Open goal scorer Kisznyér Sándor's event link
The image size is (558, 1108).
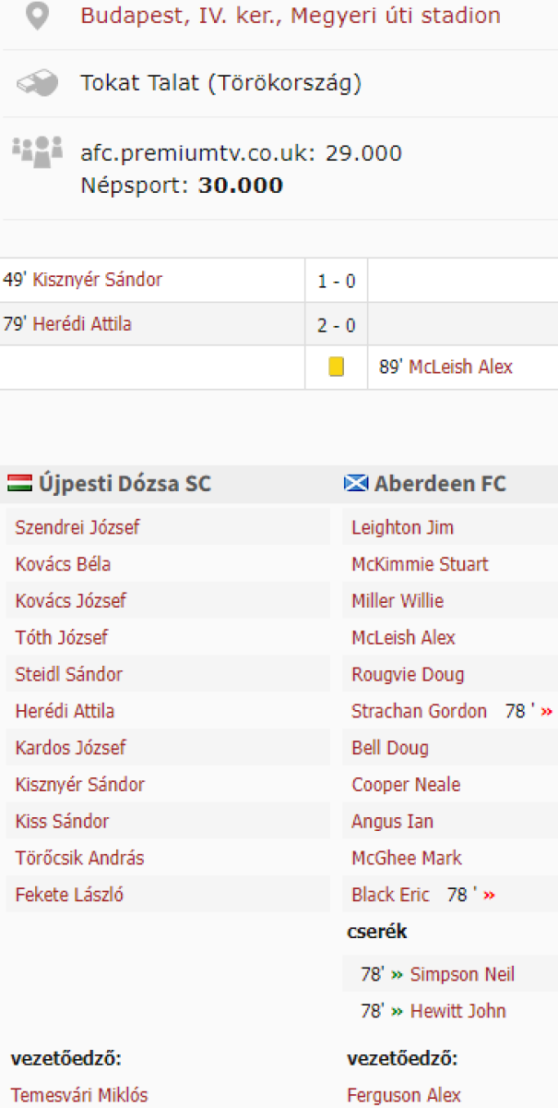(97, 280)
